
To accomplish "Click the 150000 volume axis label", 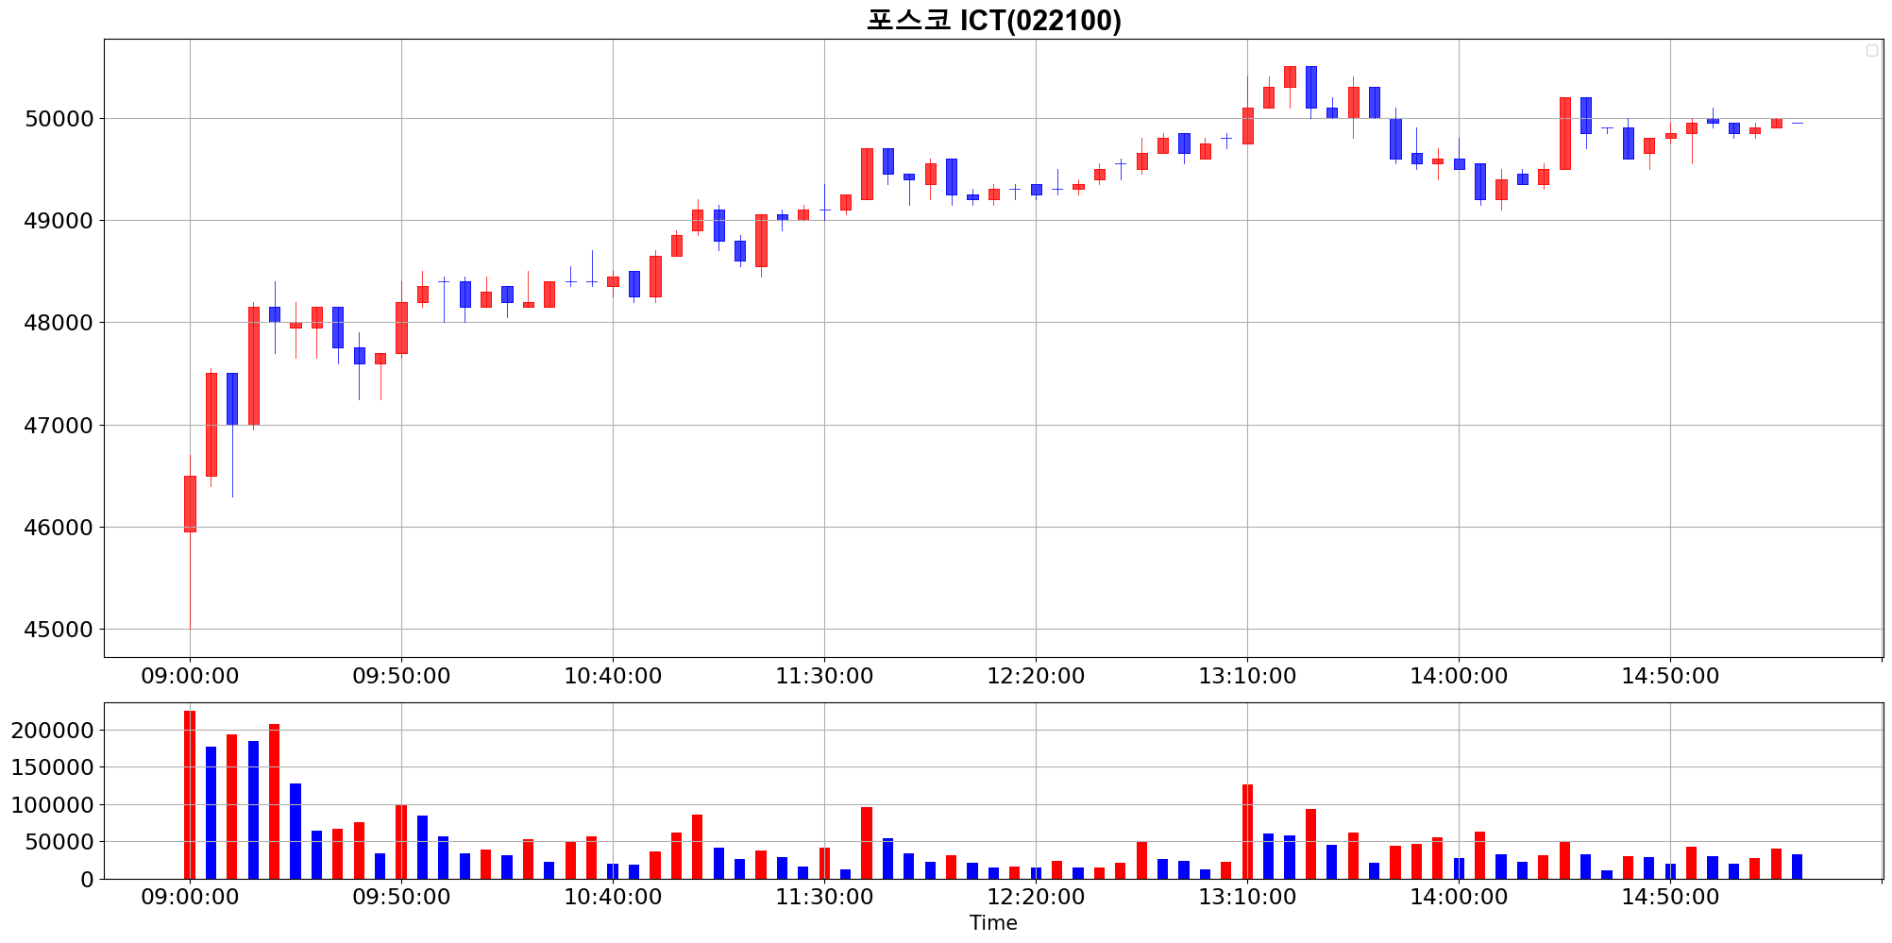I will coord(53,767).
